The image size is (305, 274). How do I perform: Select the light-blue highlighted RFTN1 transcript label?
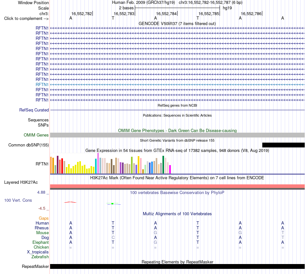[42, 84]
